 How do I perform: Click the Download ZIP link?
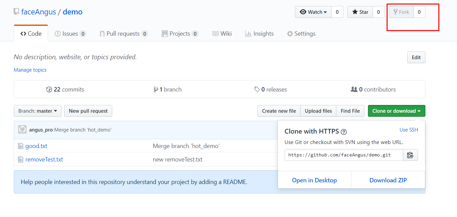tap(388, 180)
